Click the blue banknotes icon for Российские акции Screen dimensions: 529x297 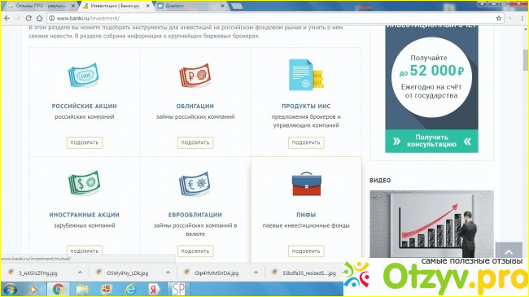84,75
